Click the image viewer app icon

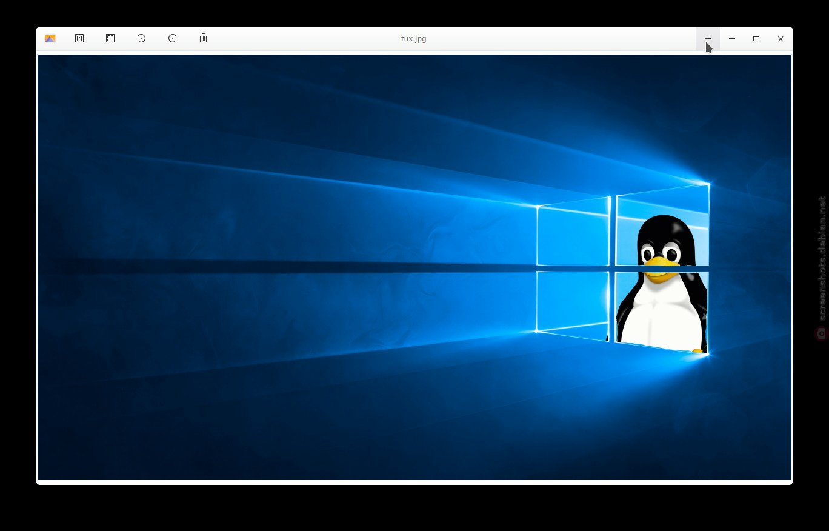(x=50, y=39)
